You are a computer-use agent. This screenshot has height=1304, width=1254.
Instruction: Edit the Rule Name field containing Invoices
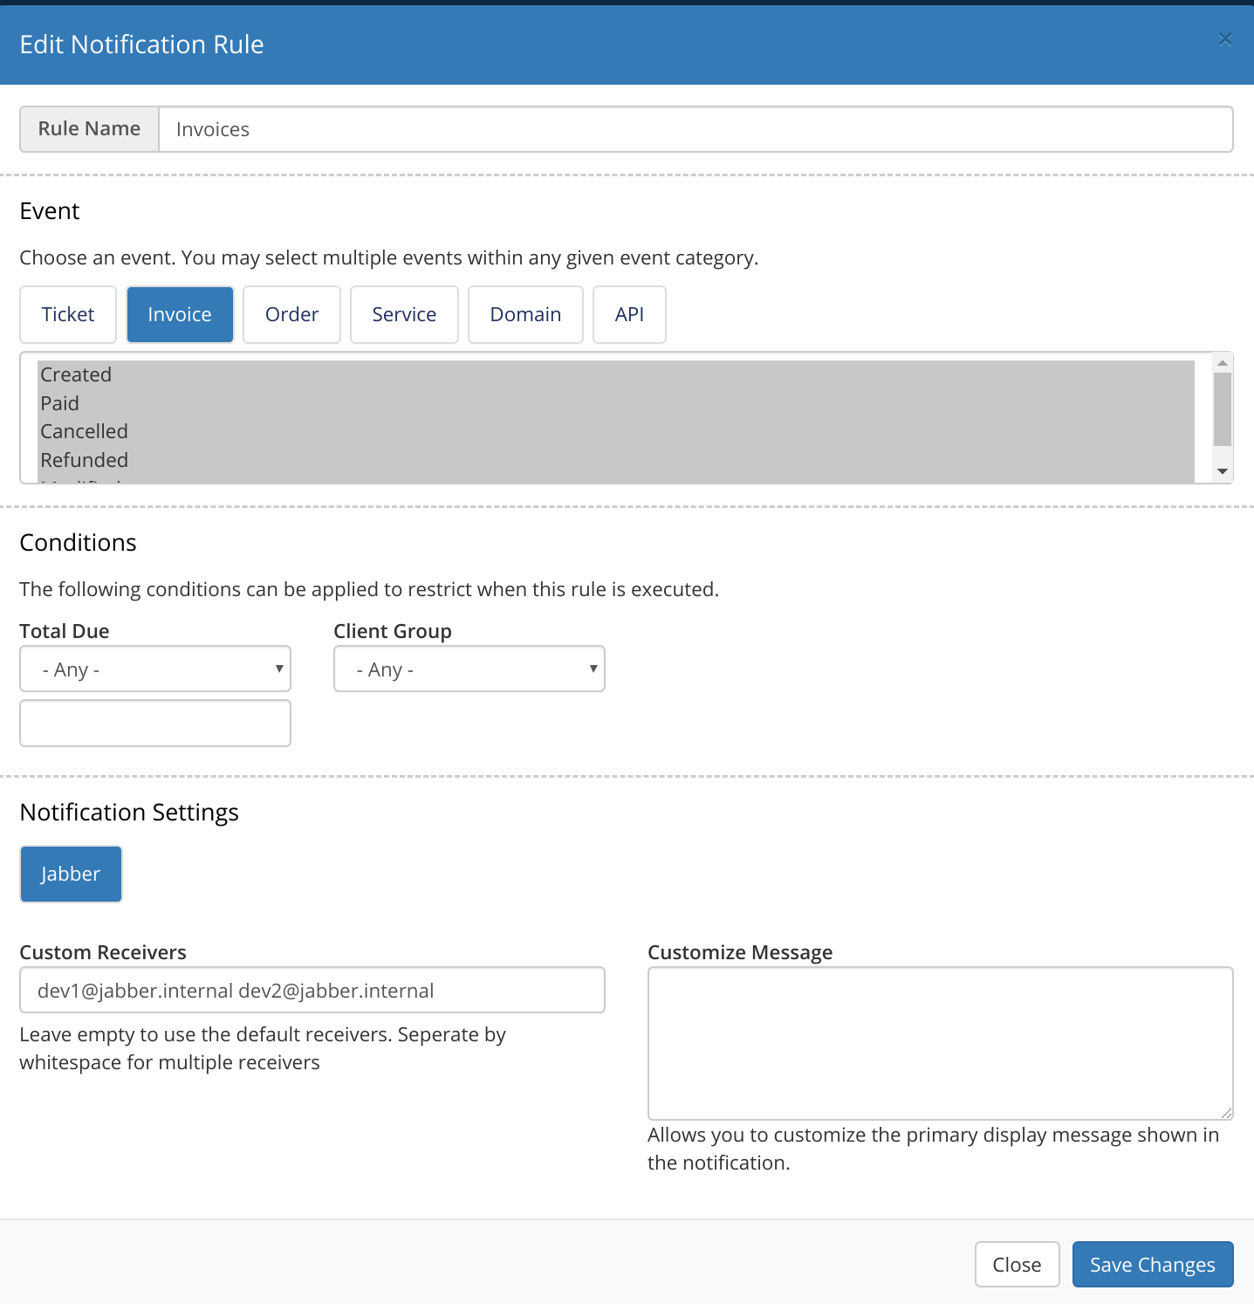click(696, 128)
